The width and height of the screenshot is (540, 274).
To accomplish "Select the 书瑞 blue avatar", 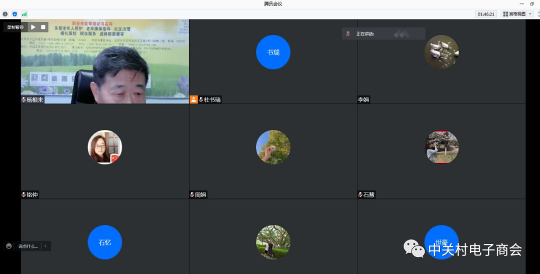I will (273, 52).
